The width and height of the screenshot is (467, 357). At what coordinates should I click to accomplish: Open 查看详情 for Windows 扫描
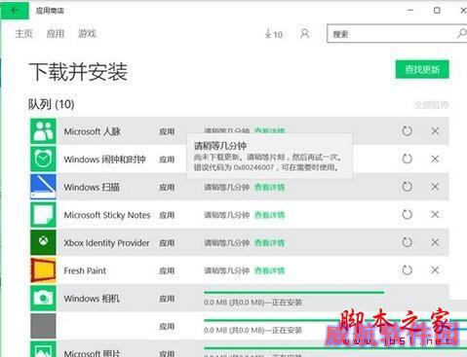coord(269,187)
